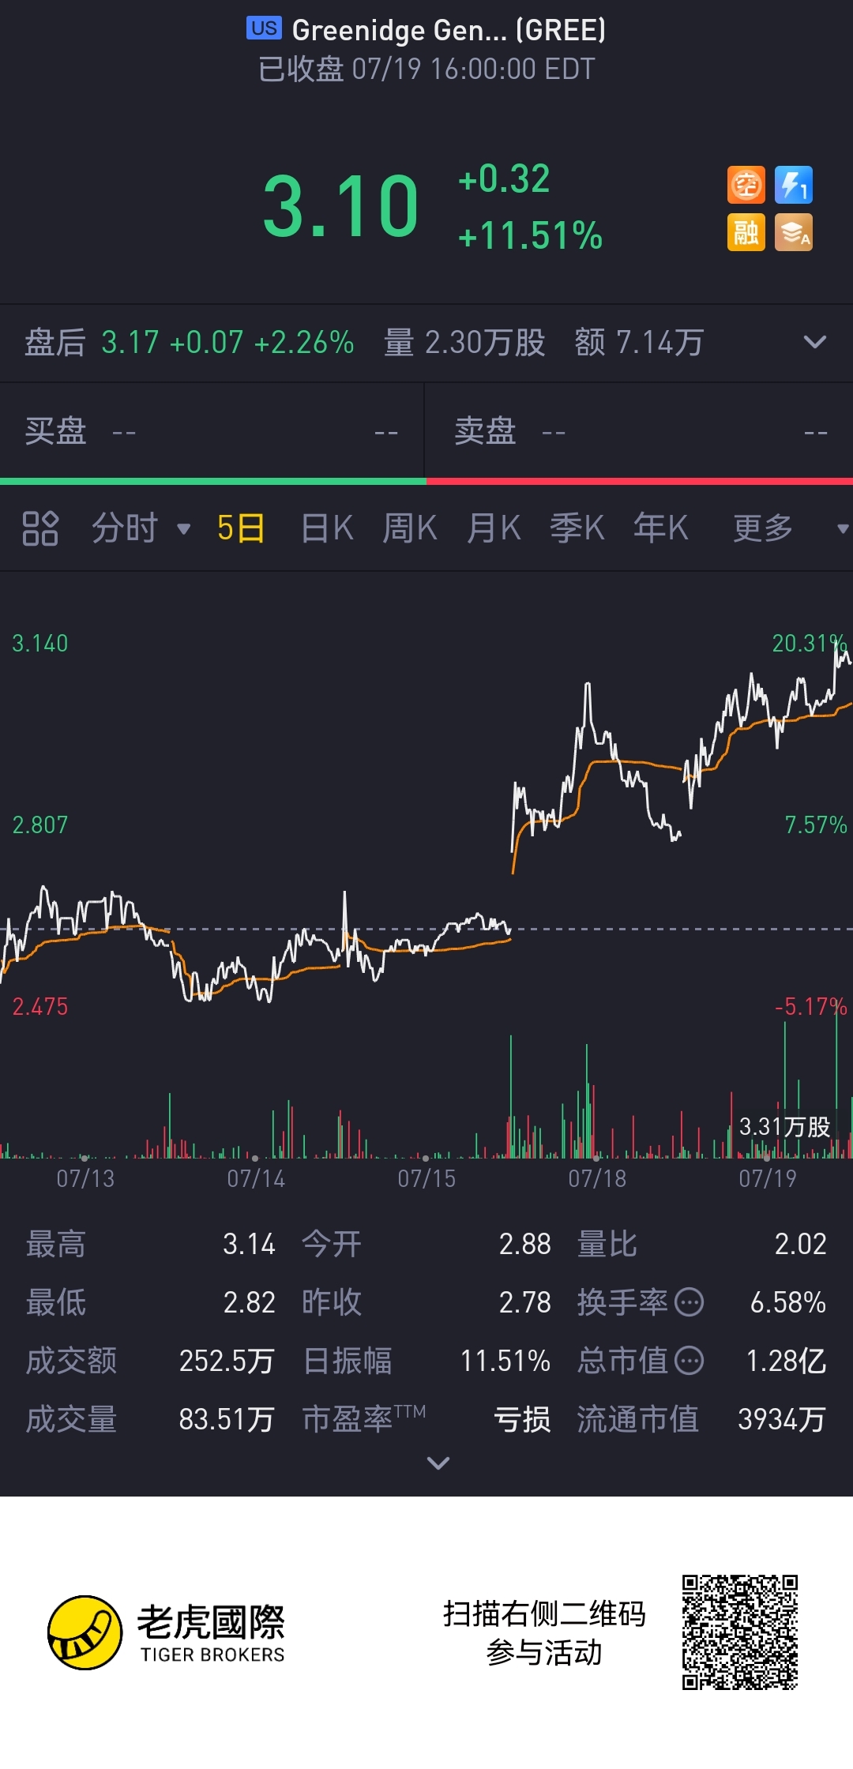Tap the -5.17% axis label
Image resolution: width=853 pixels, height=1769 pixels.
click(x=811, y=1006)
